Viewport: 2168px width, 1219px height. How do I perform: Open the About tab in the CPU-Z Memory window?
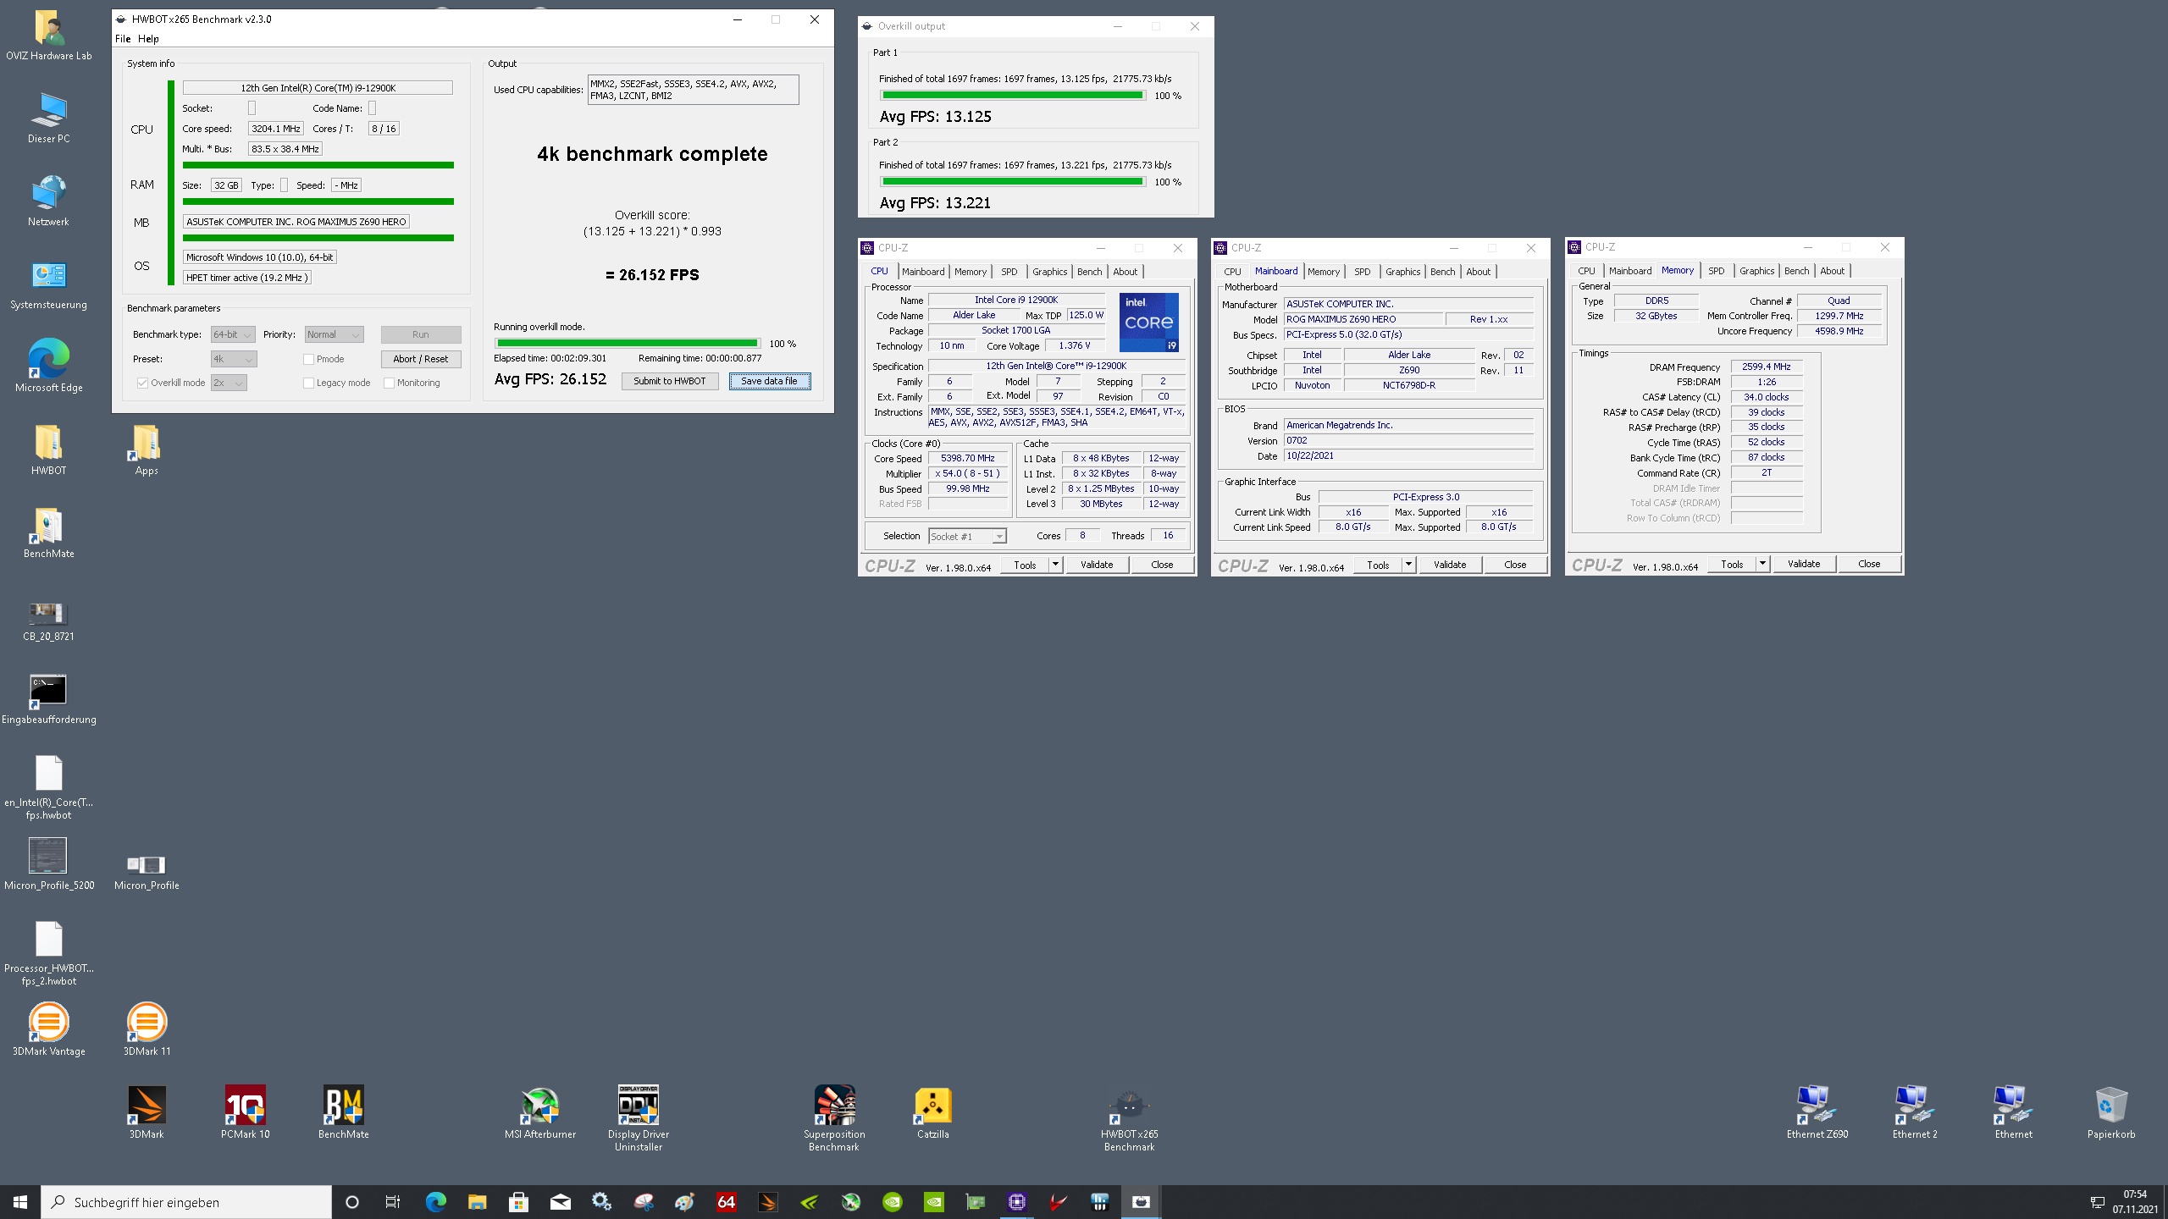tap(1832, 271)
